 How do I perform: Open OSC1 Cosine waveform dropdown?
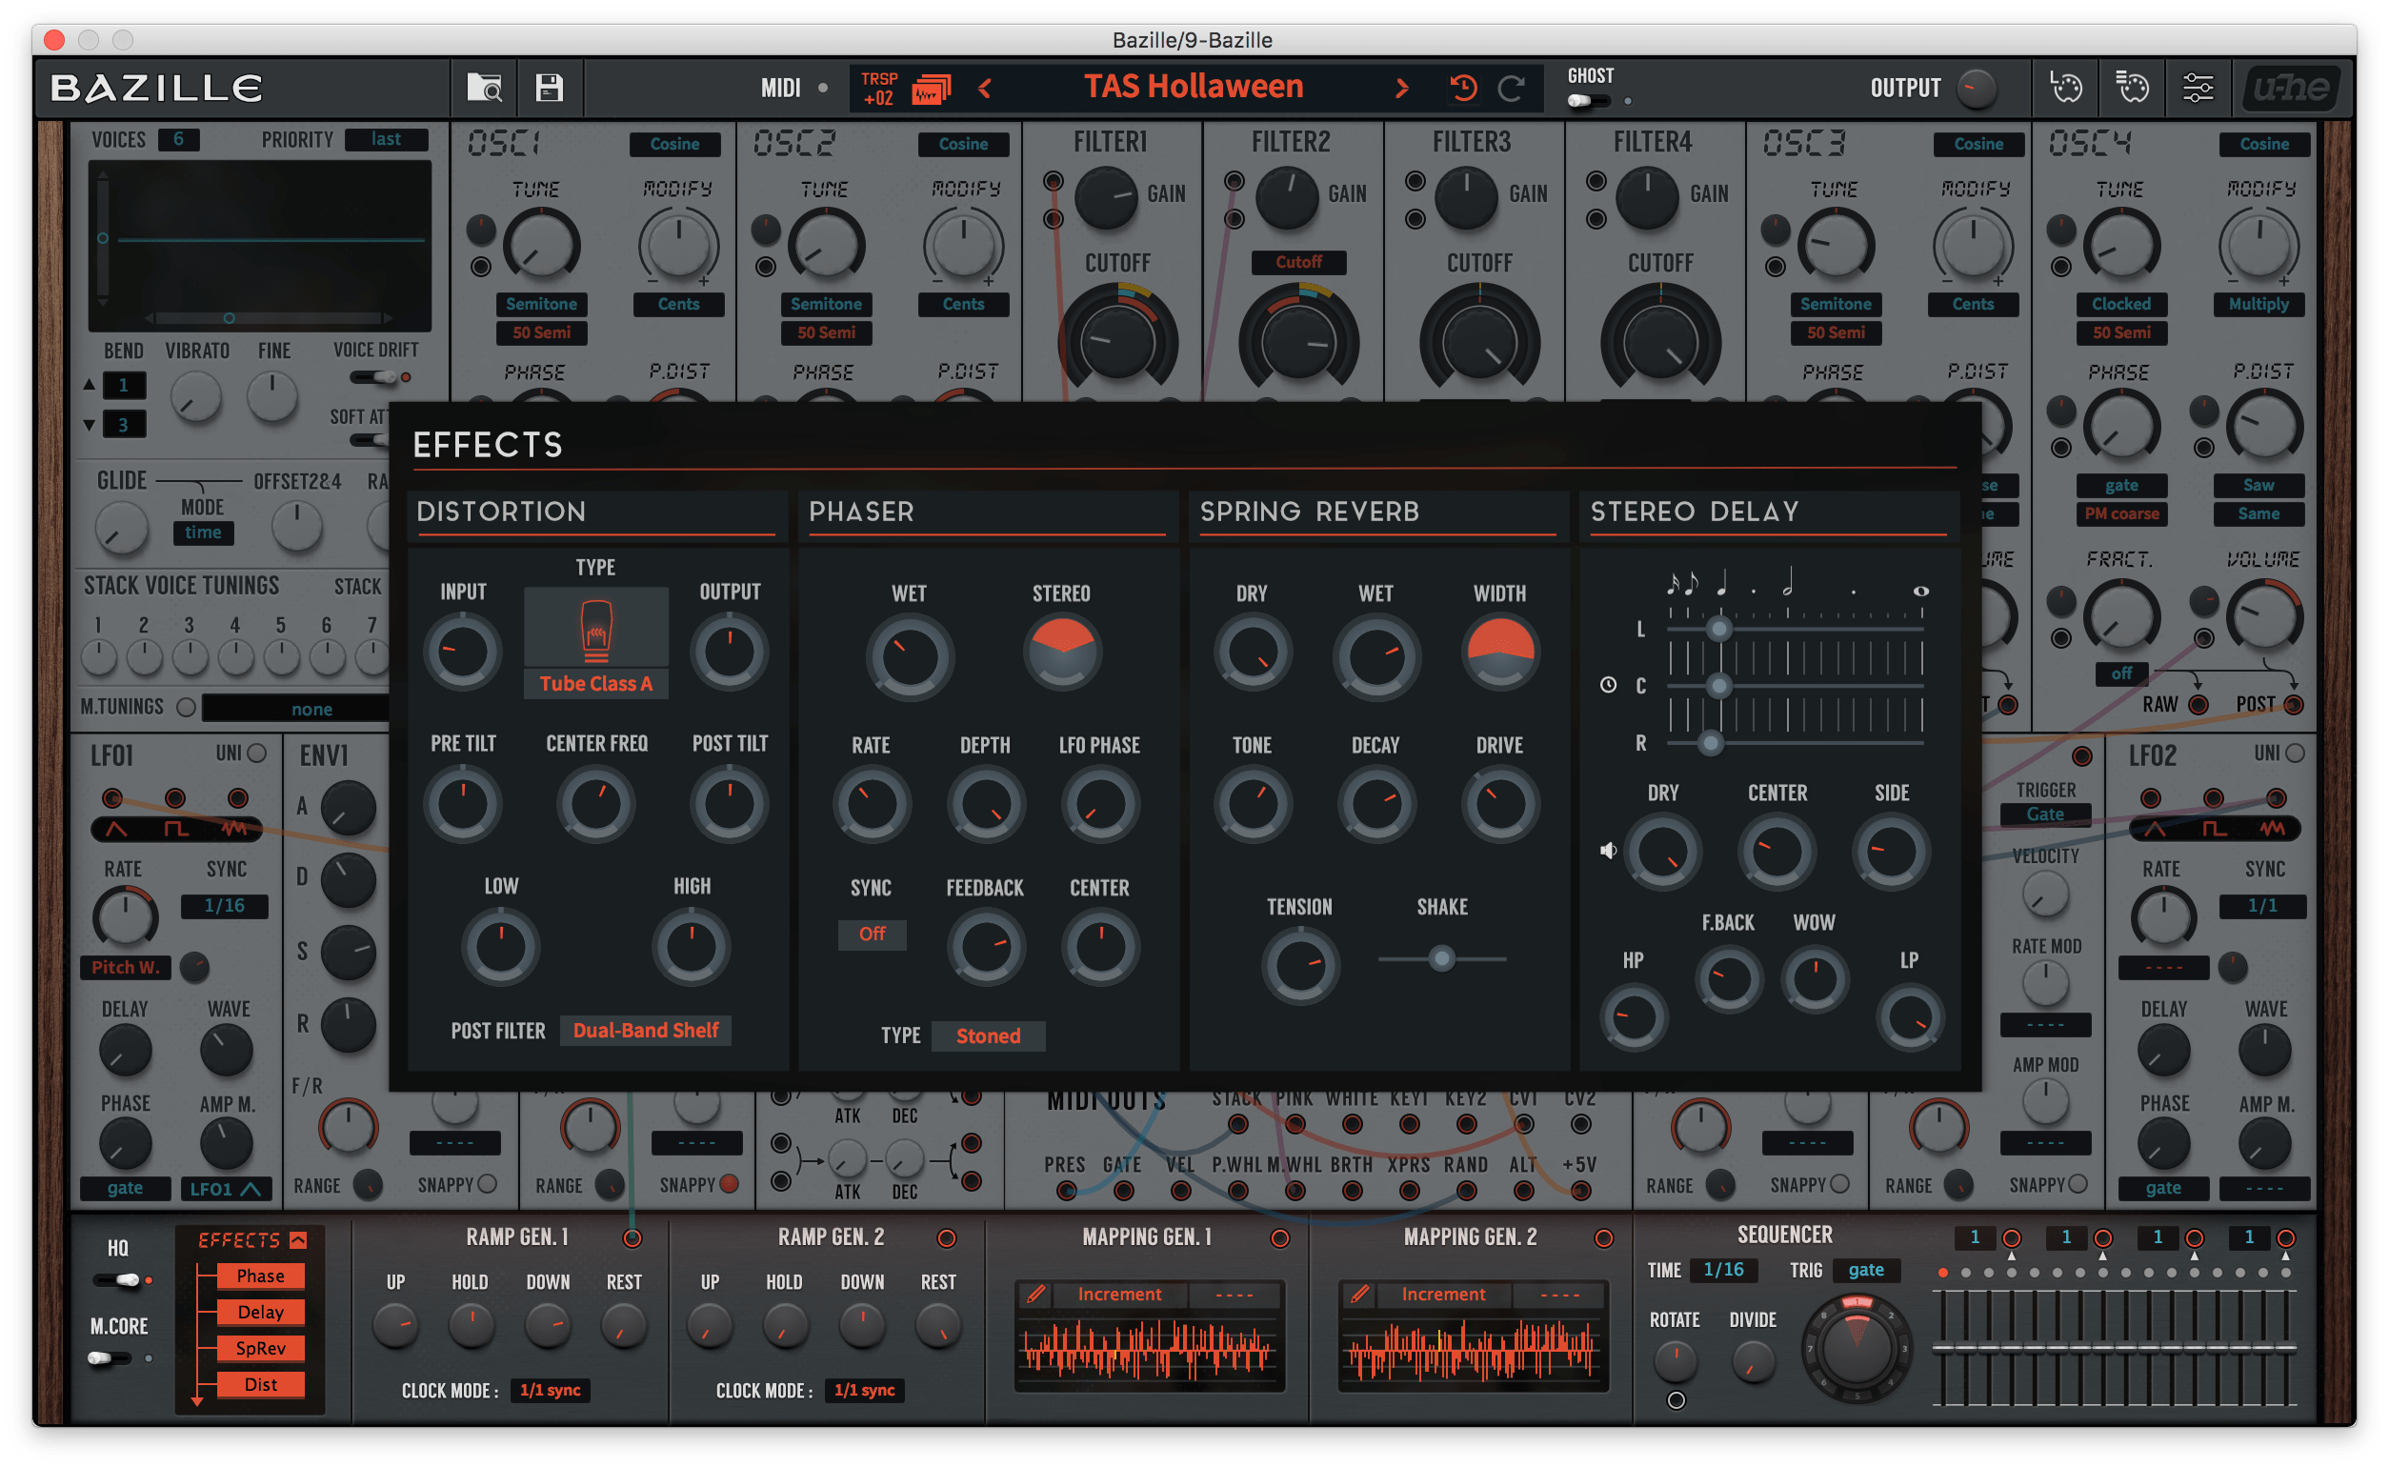pyautogui.click(x=674, y=144)
